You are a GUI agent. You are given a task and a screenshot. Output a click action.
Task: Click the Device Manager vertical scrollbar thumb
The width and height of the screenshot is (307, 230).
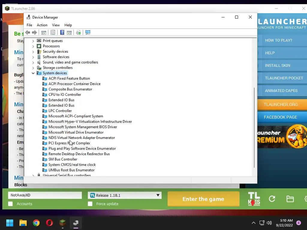(x=254, y=128)
